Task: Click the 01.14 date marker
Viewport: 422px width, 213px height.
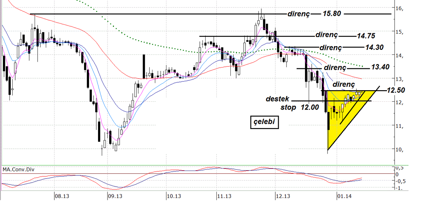Action: coord(344,197)
